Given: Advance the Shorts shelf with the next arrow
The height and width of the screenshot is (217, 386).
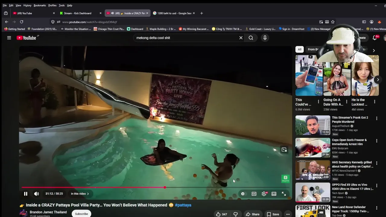Looking at the screenshot, I should click(378, 80).
